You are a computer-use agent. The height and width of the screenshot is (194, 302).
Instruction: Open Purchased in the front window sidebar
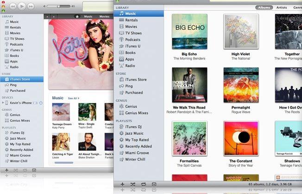click(x=138, y=92)
